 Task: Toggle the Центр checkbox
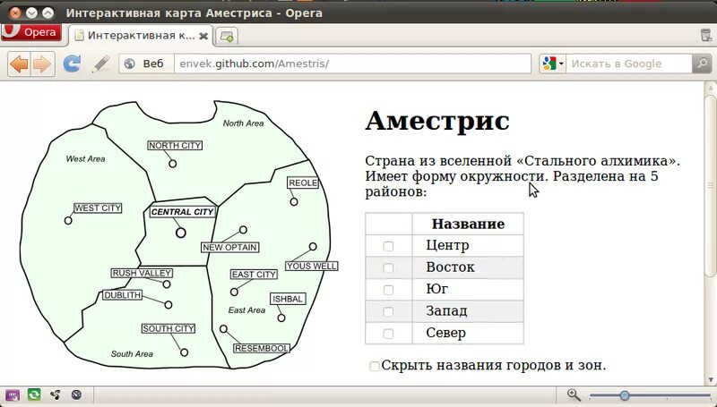388,246
